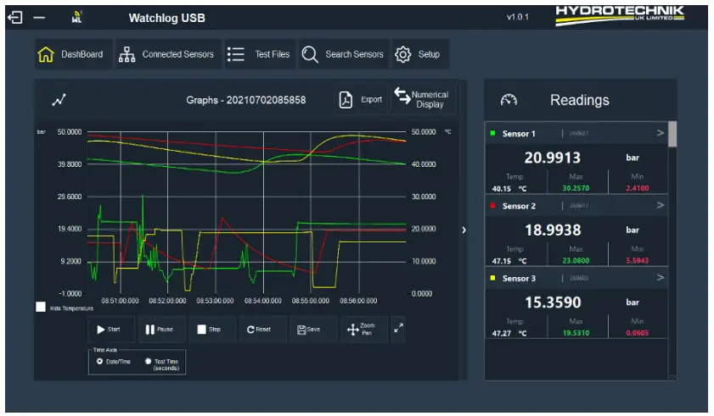Start recording with the Start button
Viewport: 714px width, 416px height.
[x=110, y=330]
